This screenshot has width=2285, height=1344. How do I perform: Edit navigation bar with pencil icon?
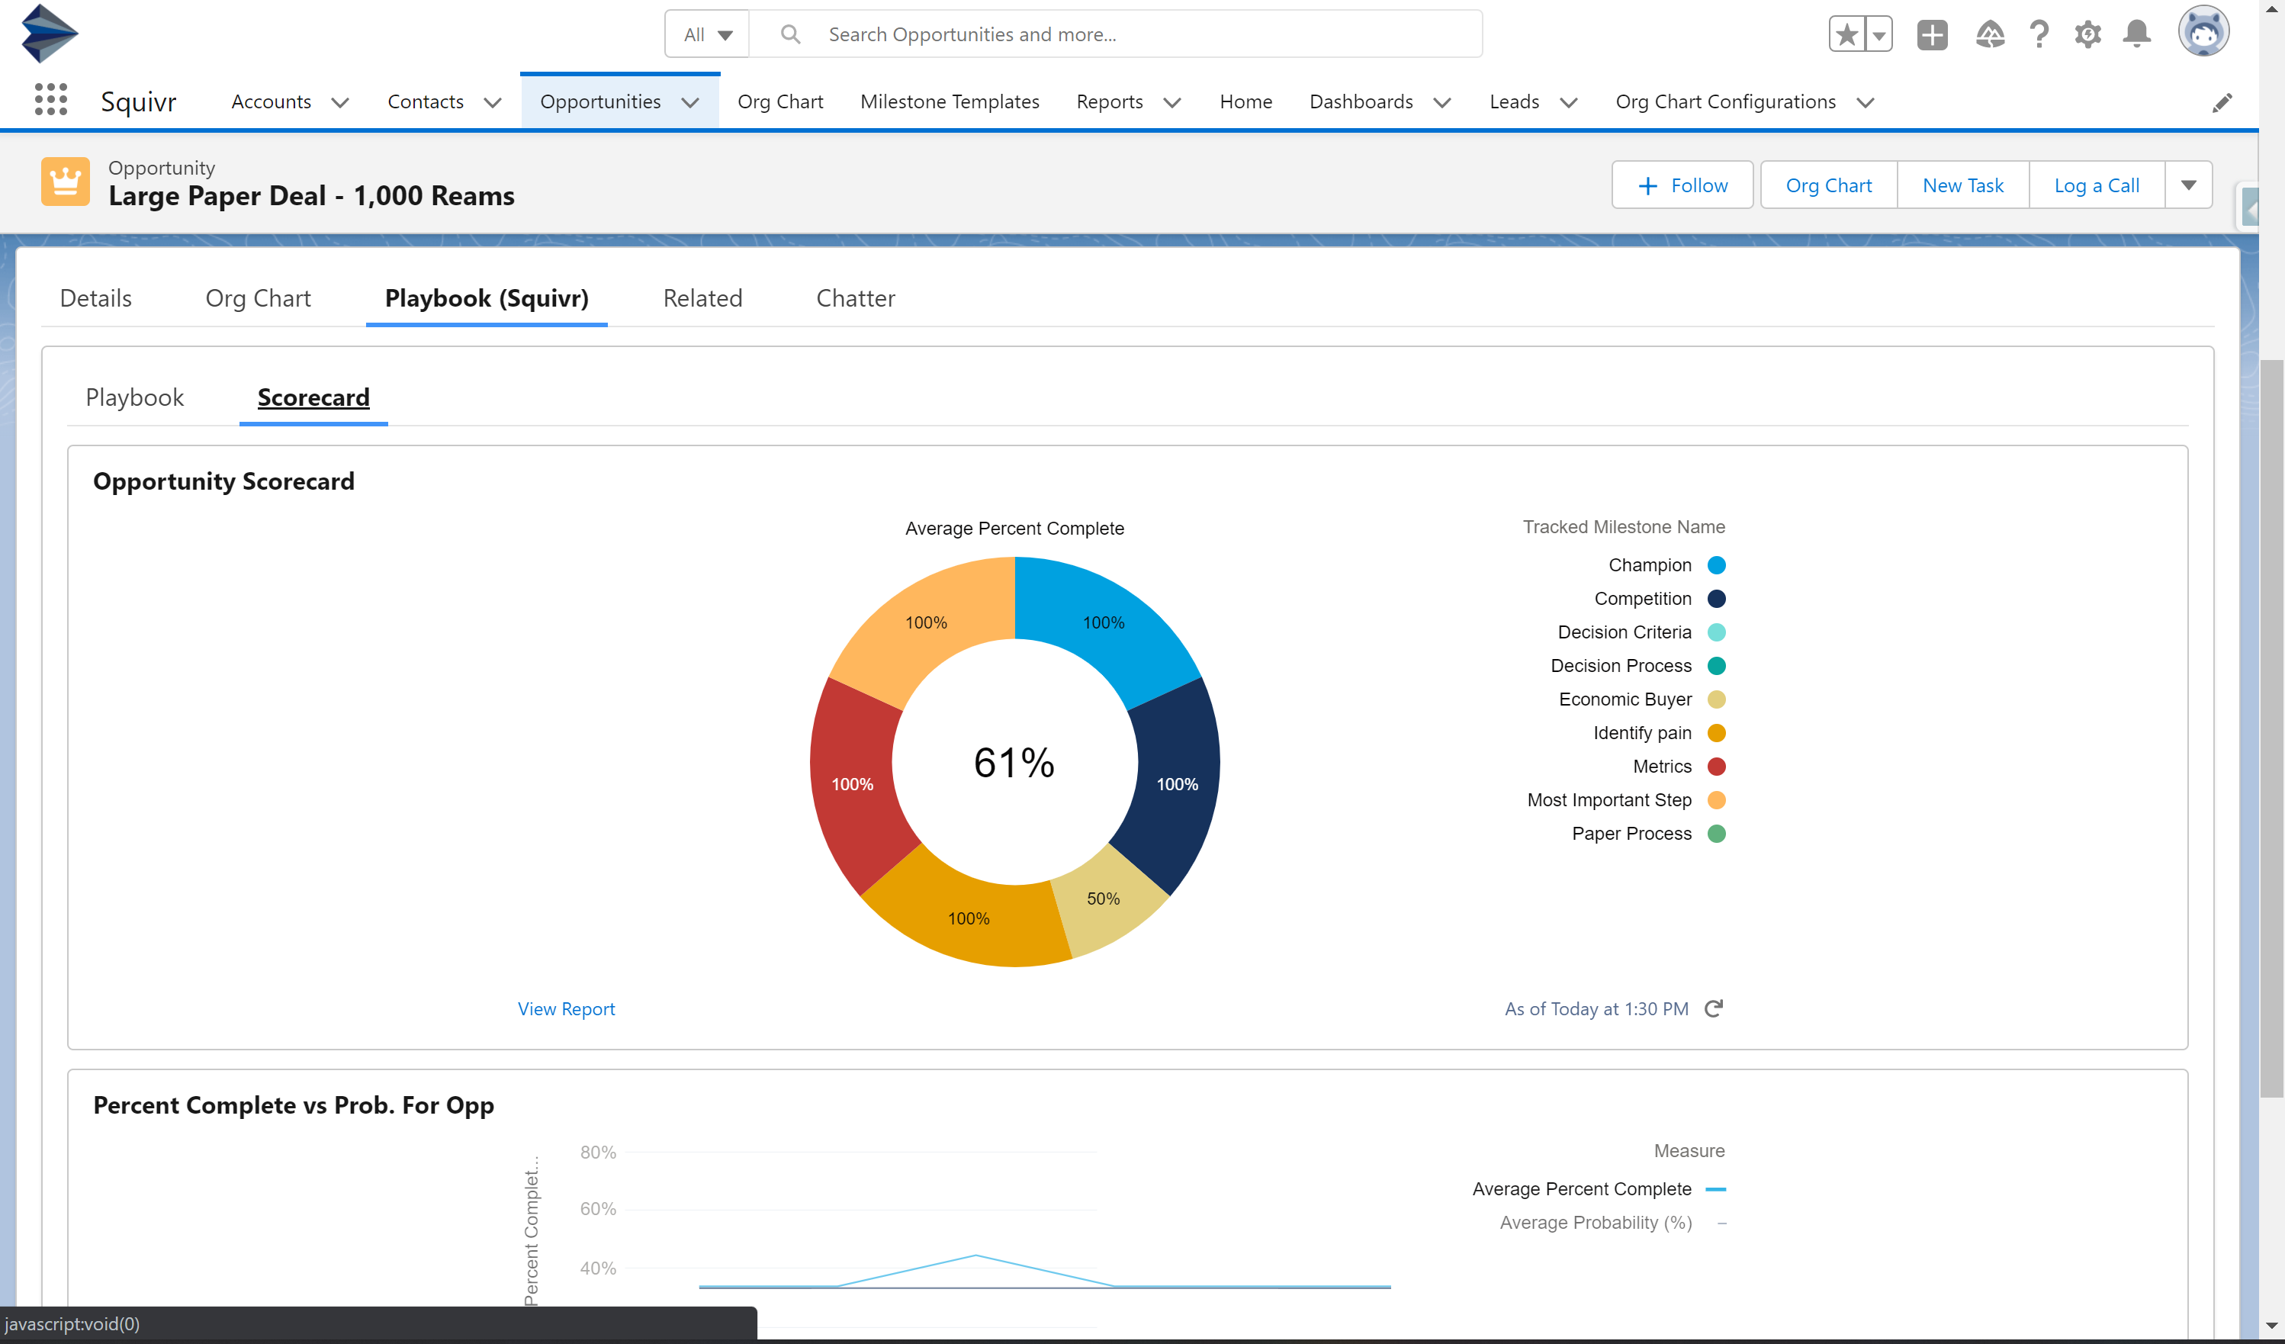click(x=2222, y=102)
